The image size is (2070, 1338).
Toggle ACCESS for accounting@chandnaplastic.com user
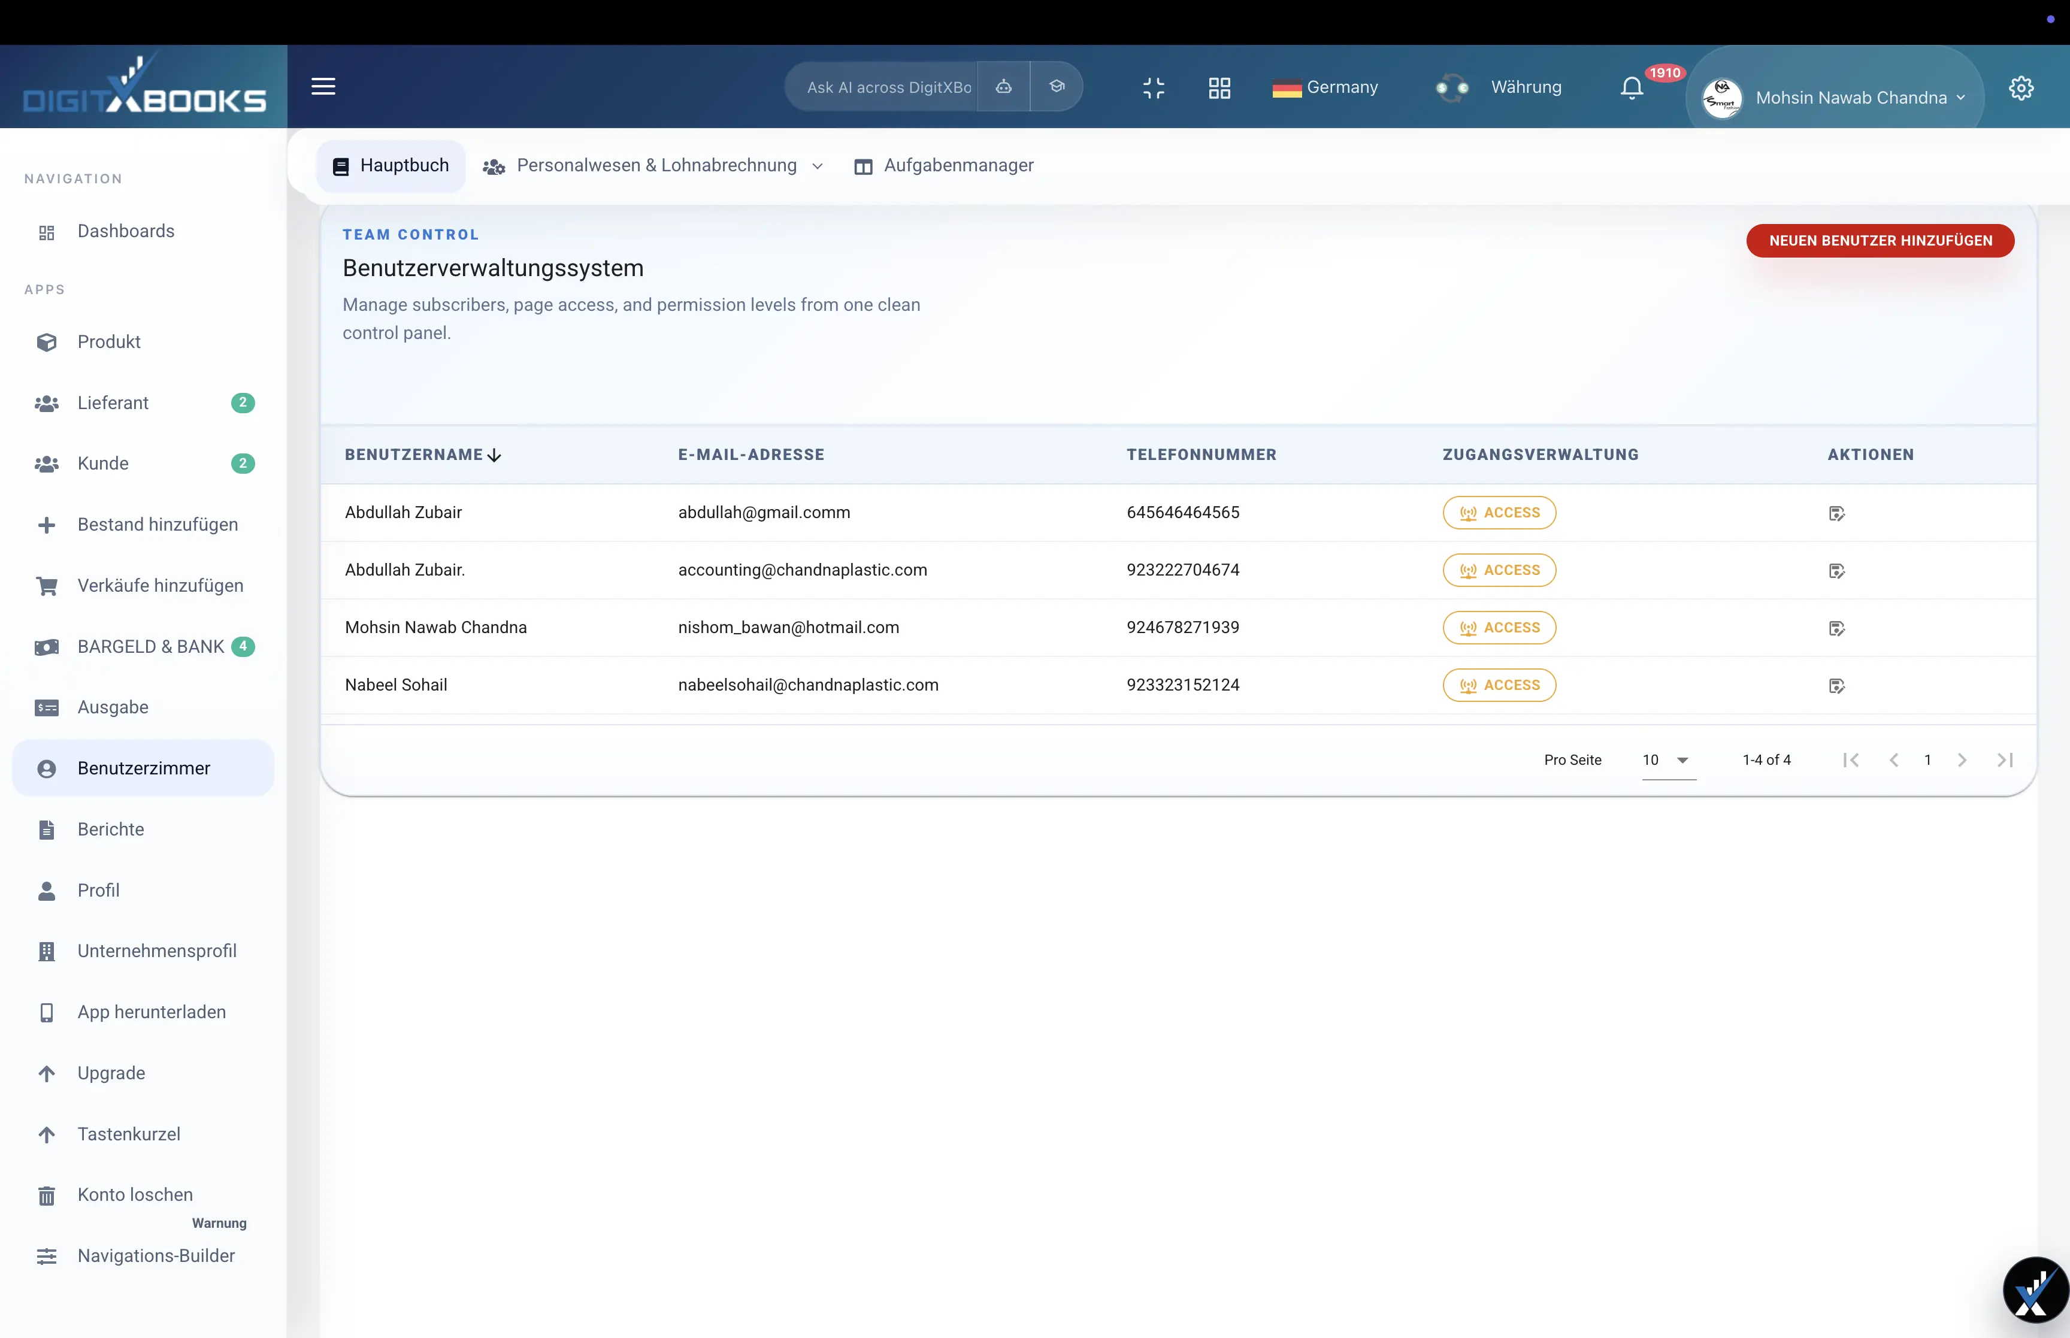point(1499,570)
